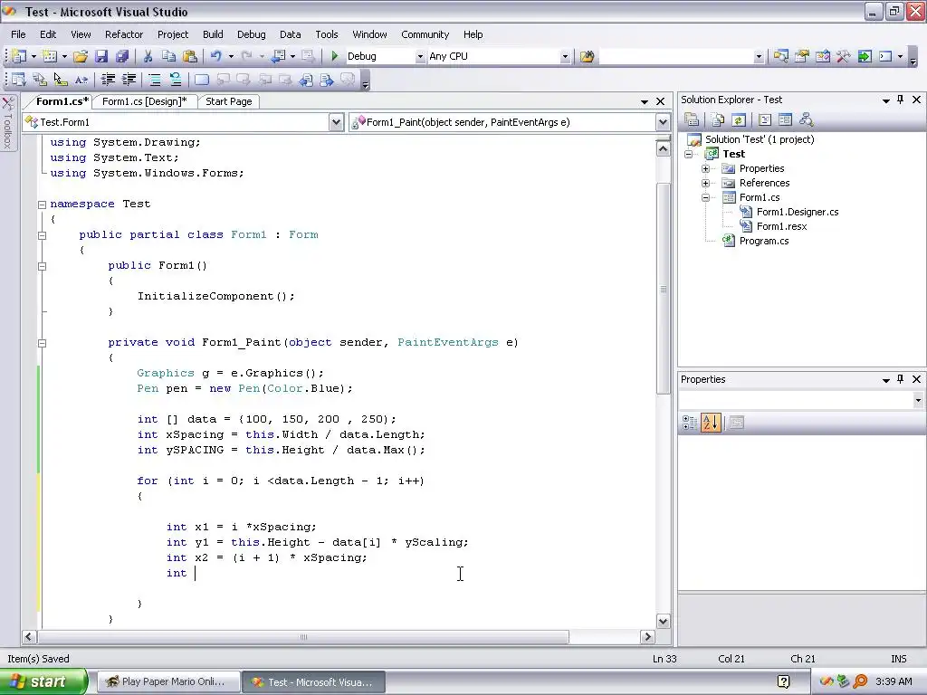This screenshot has height=695, width=927.
Task: Click View Code in the Solution Explorer toolbar
Action: point(764,120)
